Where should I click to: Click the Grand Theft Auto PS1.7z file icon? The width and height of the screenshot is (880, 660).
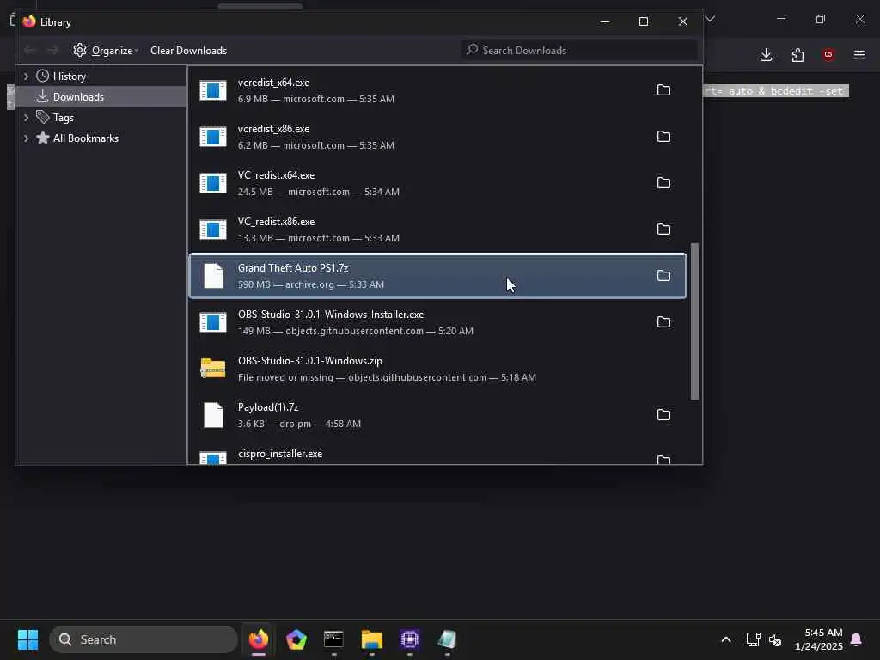click(x=213, y=276)
